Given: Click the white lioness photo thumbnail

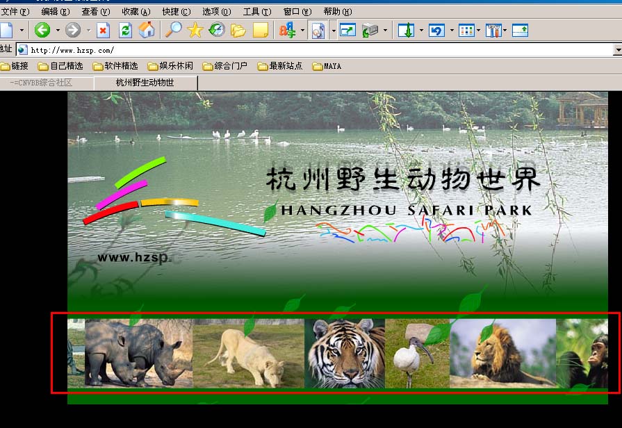Looking at the screenshot, I should click(248, 354).
